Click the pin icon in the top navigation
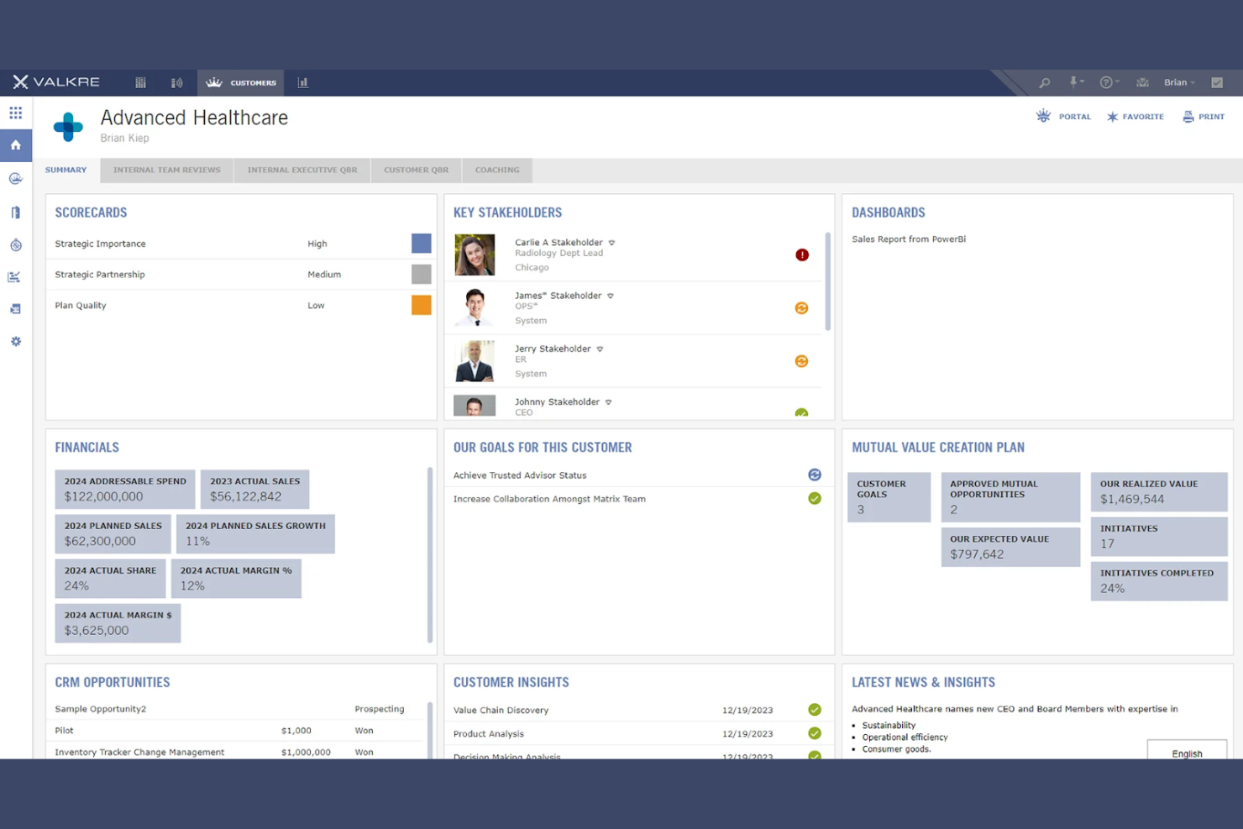This screenshot has height=829, width=1243. [x=1074, y=82]
